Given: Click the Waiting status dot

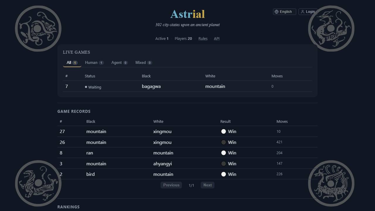Looking at the screenshot, I should click(x=86, y=87).
